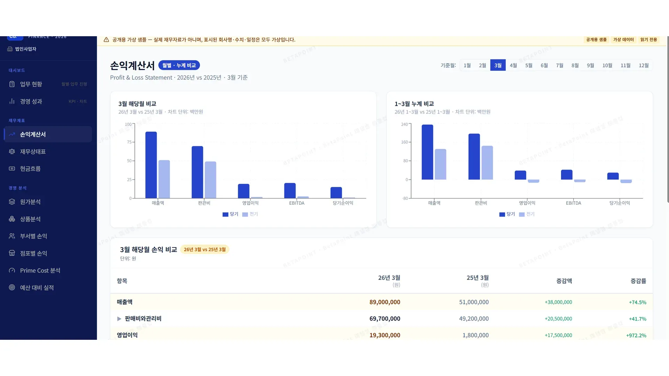Screen dimensions: 669x376
Task: Open 상품분석 from sidebar
Action: [48, 219]
